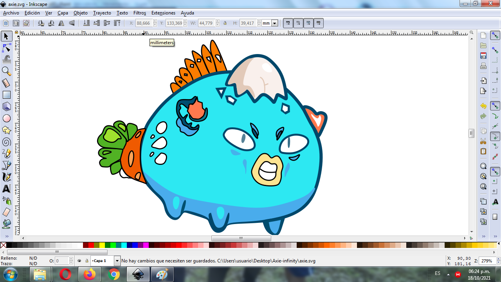
Task: Click the New document icon
Action: pyautogui.click(x=483, y=35)
